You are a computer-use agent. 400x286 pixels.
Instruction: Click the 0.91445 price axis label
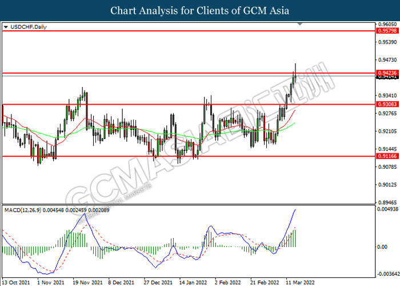(x=388, y=149)
